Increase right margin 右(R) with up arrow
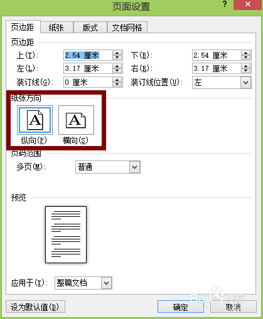263x319 pixels. click(246, 66)
